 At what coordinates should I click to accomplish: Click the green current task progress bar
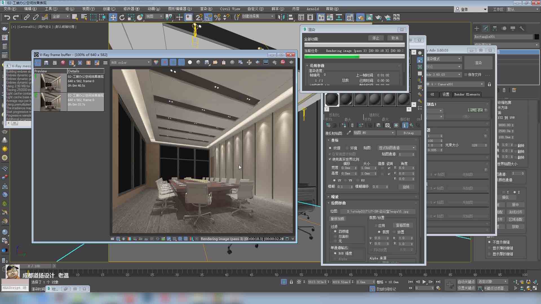point(354,57)
